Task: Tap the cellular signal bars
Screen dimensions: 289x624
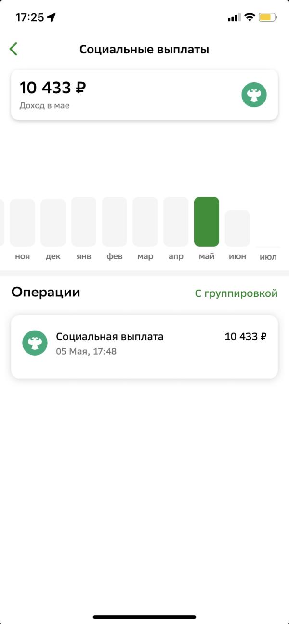Action: (x=234, y=18)
